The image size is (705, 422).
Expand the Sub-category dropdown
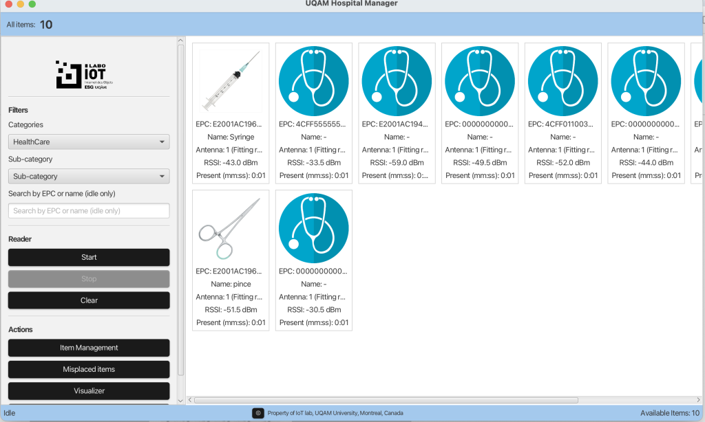click(x=89, y=177)
